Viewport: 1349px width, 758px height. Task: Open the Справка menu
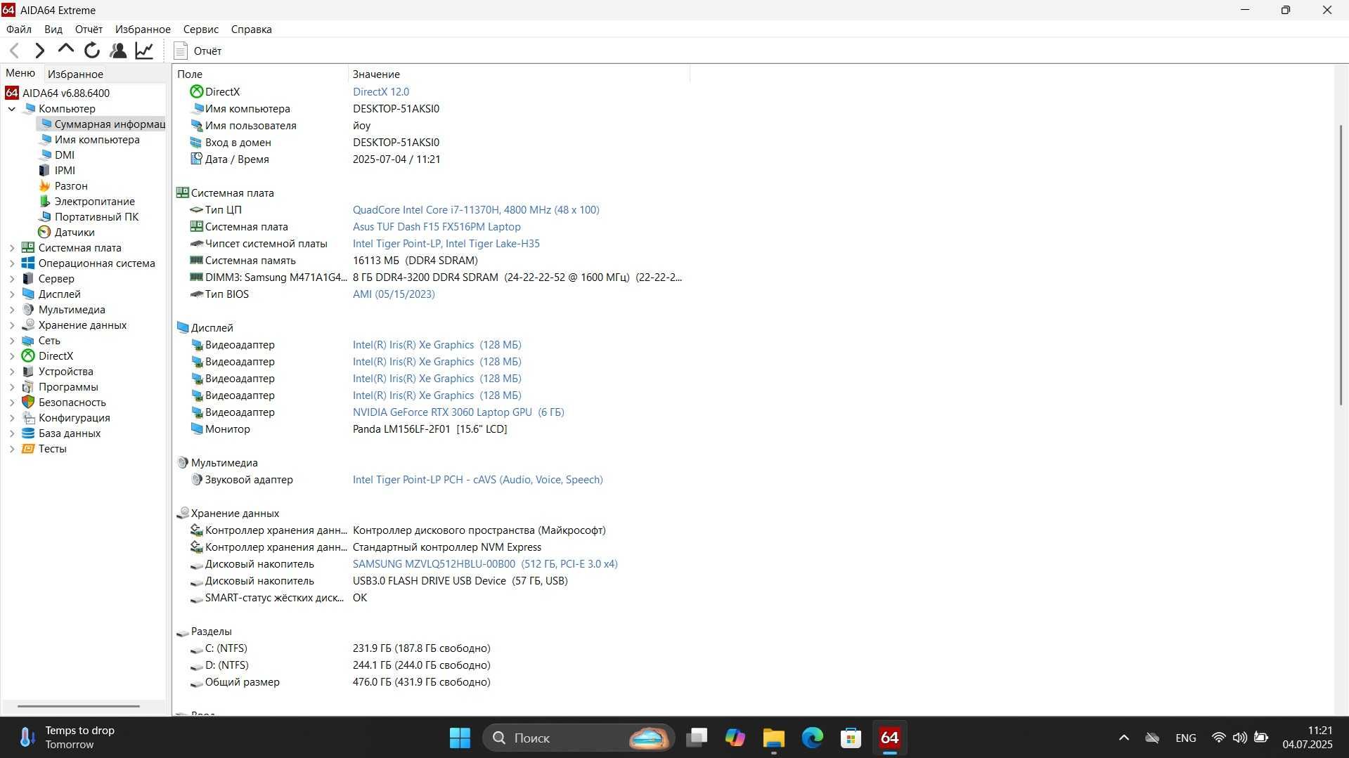[x=251, y=30]
